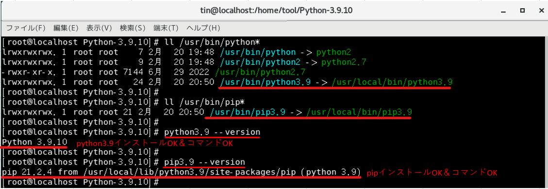Open the 編集(E) menu
This screenshot has height=189, width=548.
coord(66,28)
